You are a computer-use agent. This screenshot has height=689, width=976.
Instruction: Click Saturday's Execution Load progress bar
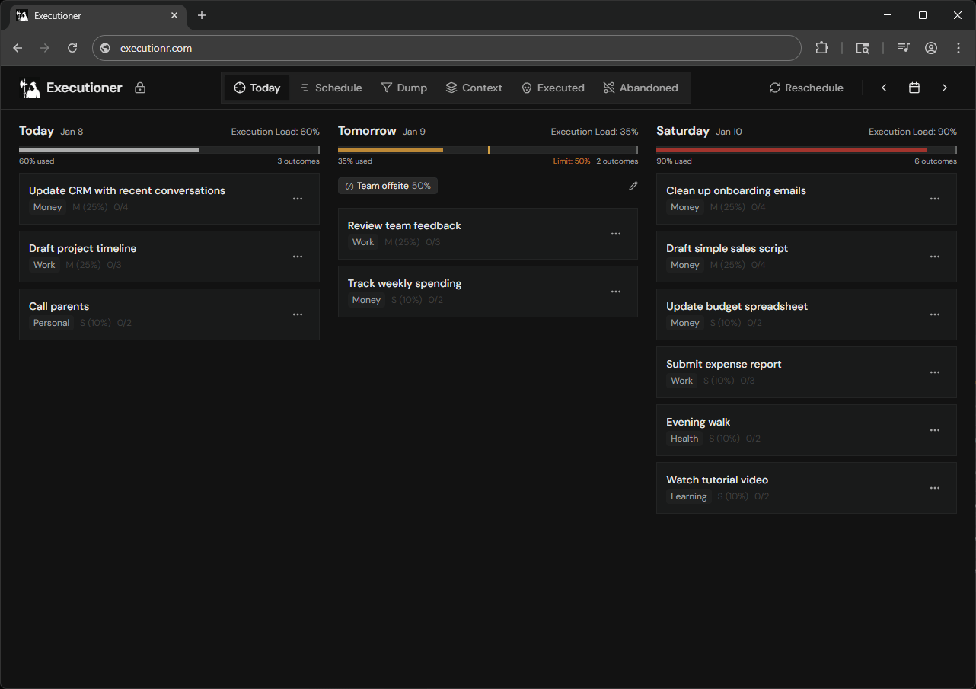pos(806,149)
